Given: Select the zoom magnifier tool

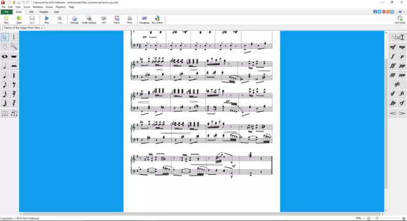Looking at the screenshot, I should (14, 47).
